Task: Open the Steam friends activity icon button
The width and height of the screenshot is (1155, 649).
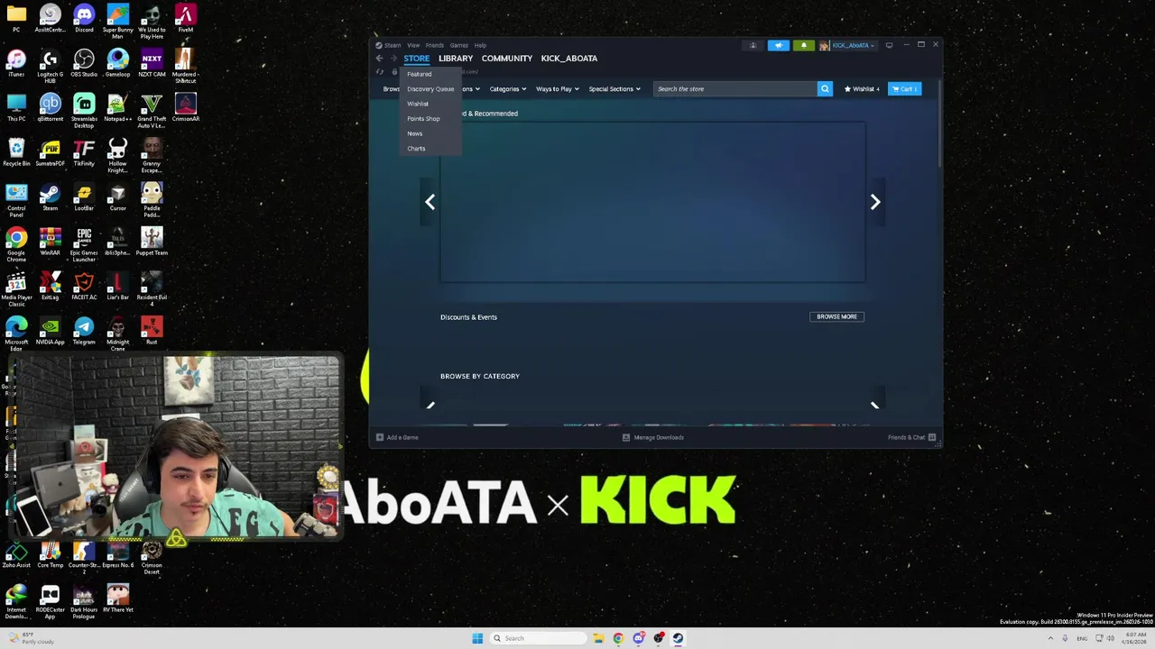Action: coord(753,45)
